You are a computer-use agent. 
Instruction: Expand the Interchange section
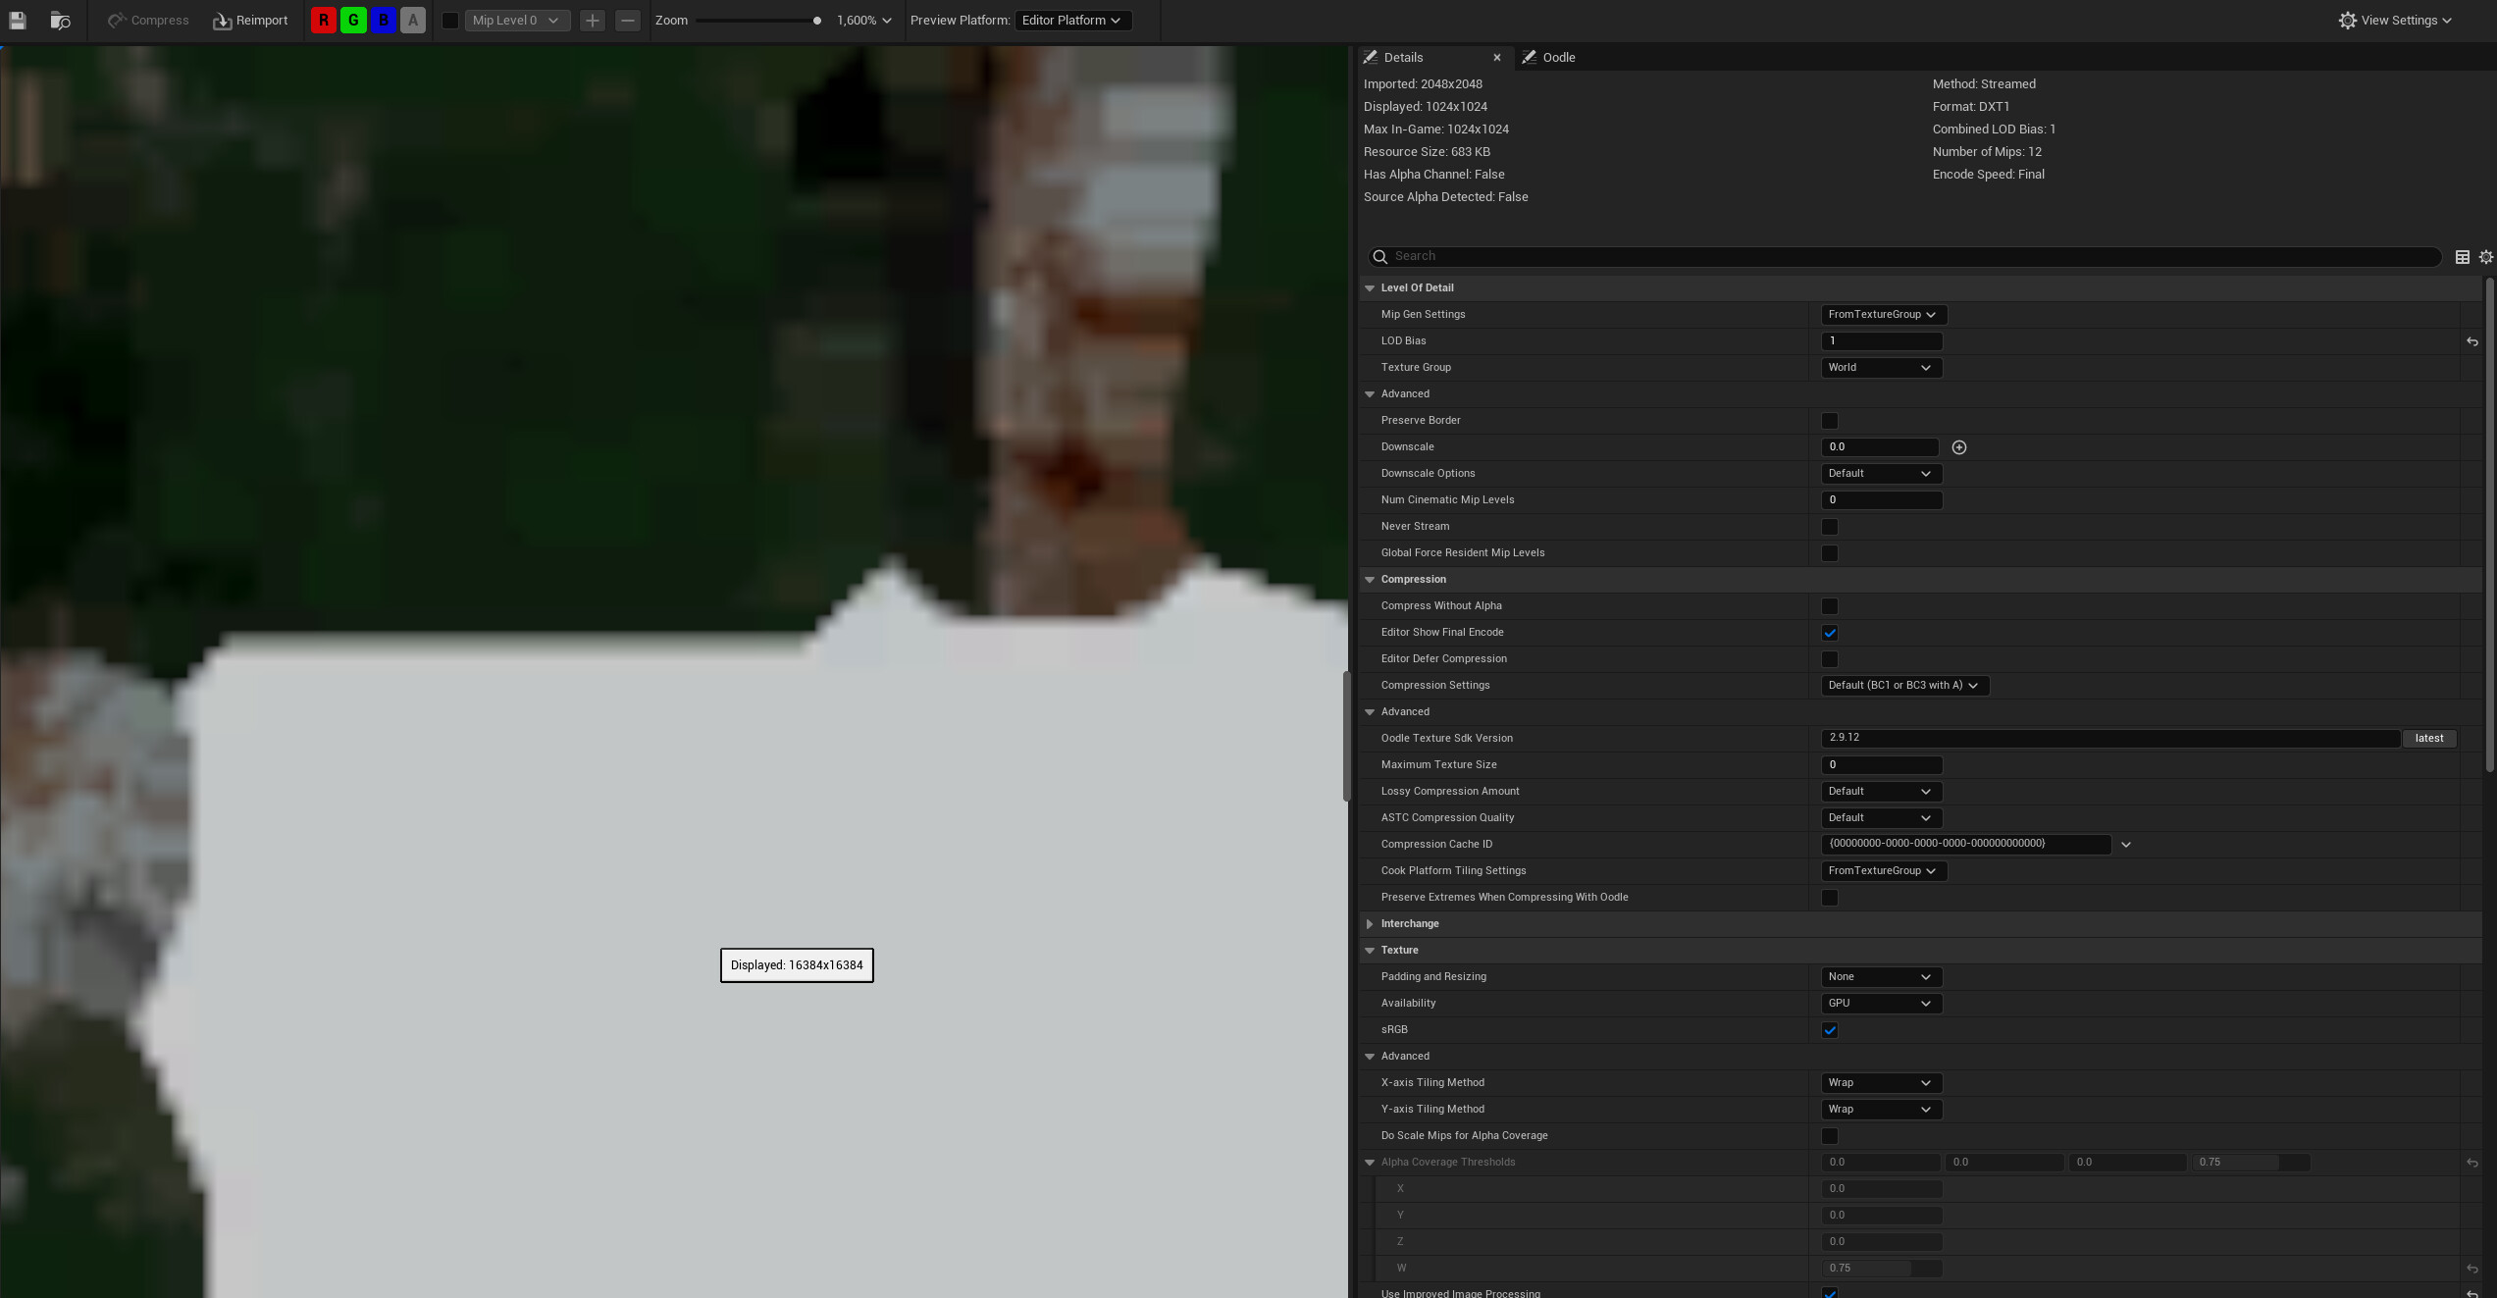[x=1370, y=924]
